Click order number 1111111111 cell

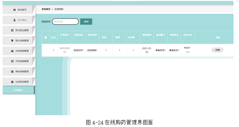click(65, 50)
